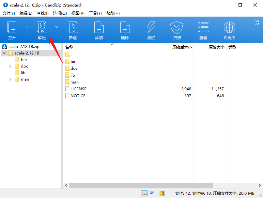
Task: Open the 文件(F) menu
Action: (9, 13)
